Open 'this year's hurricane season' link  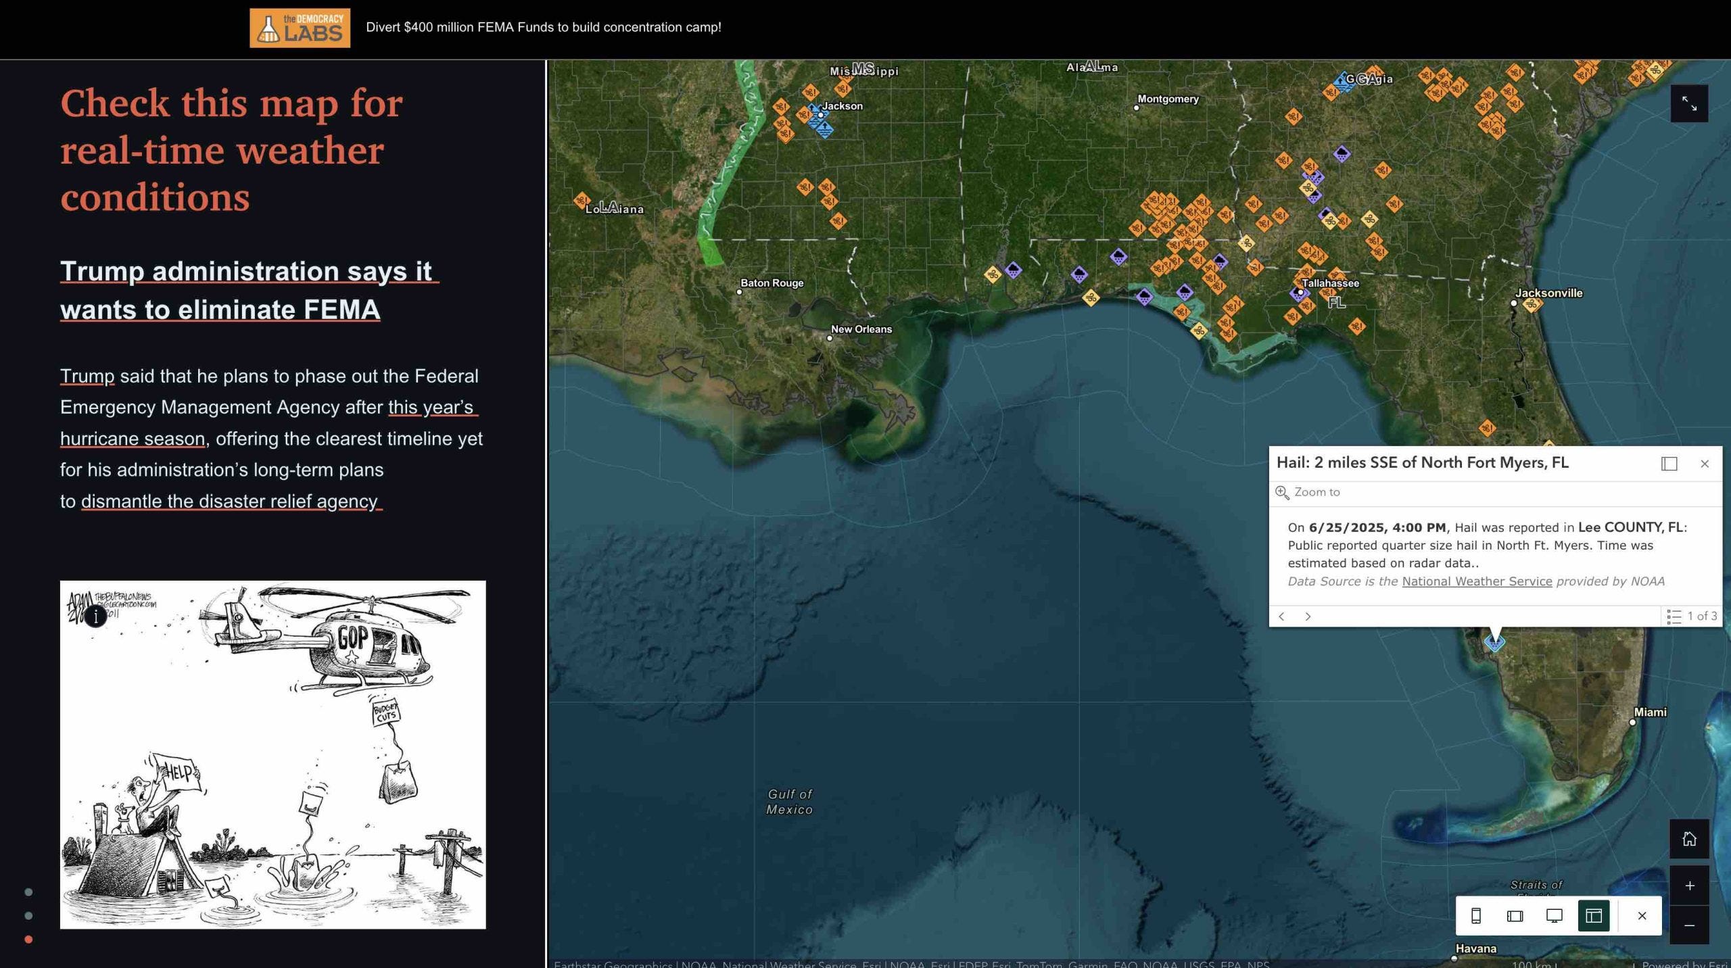coord(269,423)
